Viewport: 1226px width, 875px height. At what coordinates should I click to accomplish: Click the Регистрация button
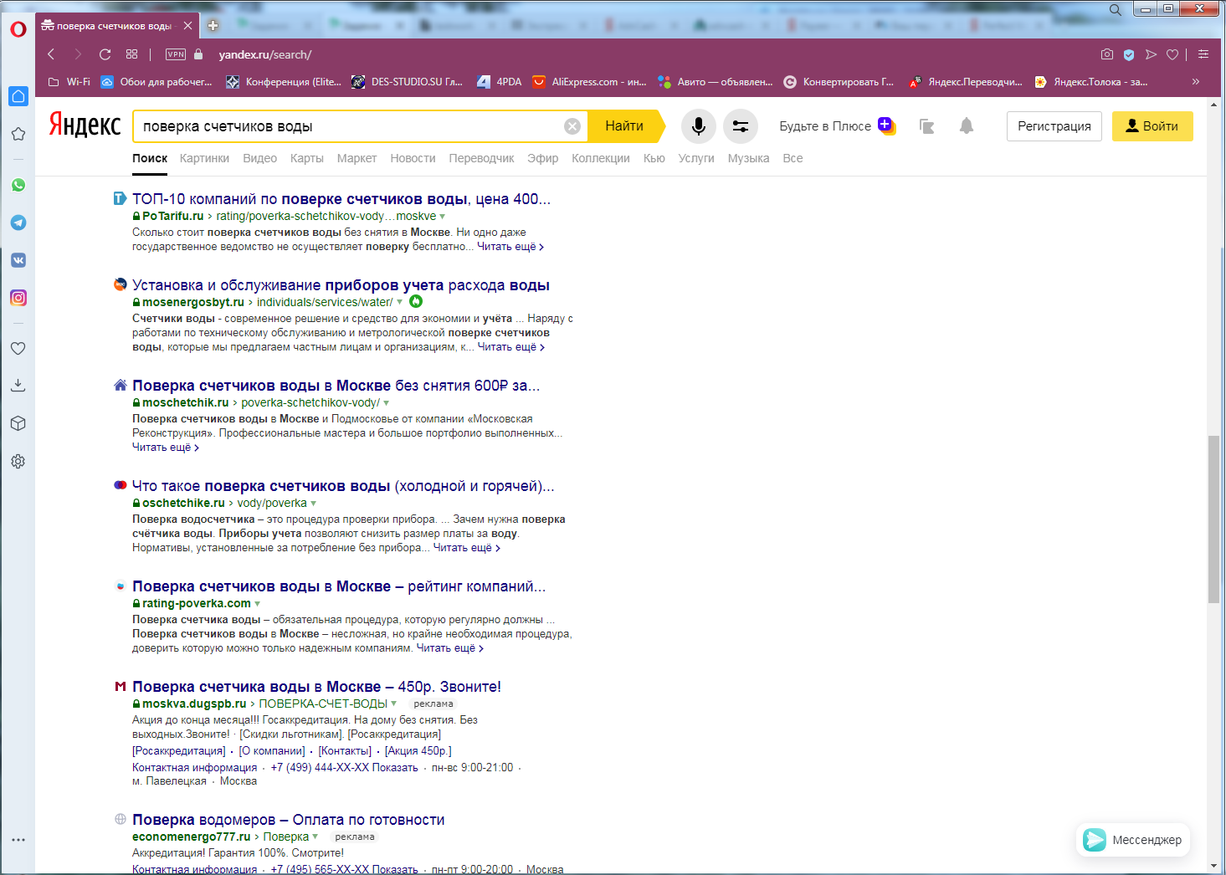pyautogui.click(x=1054, y=126)
